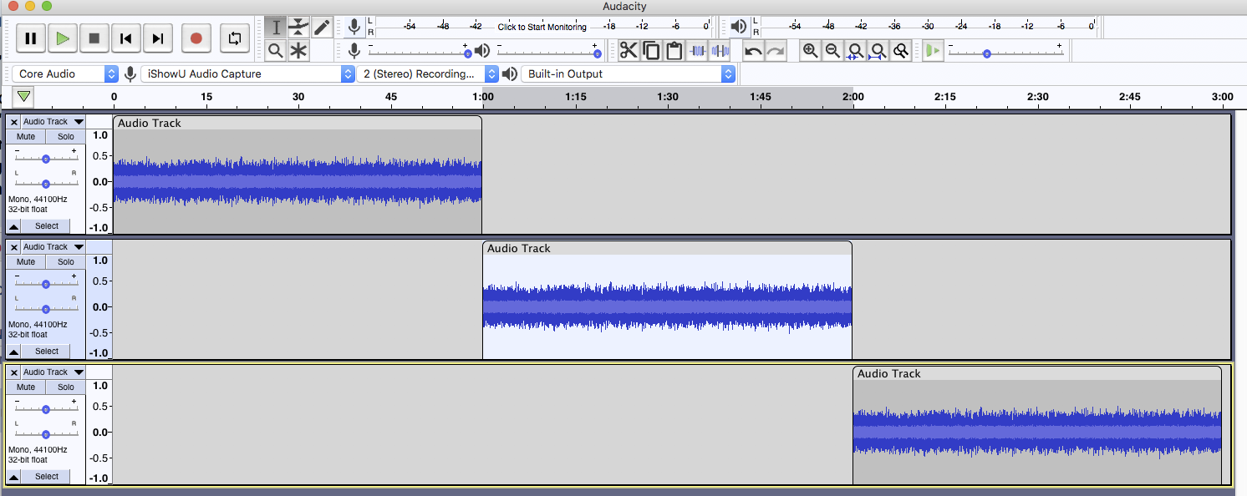Screen dimensions: 1247x496
Task: Solo the first audio track
Action: click(x=66, y=136)
